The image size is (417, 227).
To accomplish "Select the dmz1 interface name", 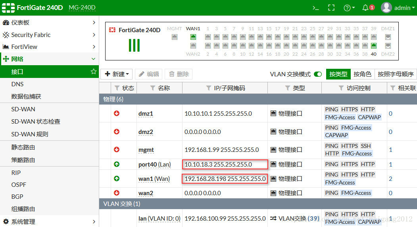I will pyautogui.click(x=146, y=114).
